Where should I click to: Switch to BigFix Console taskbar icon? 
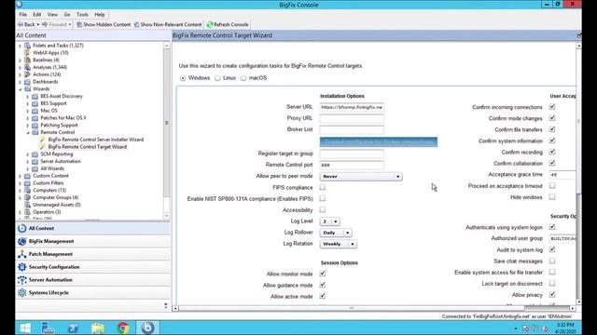click(147, 328)
